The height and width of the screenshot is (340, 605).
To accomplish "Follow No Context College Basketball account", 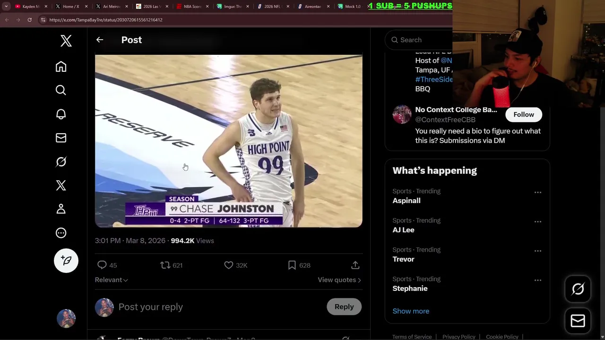I will [523, 115].
